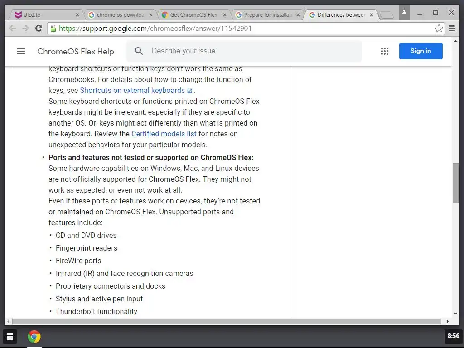
Task: Click the secure padlock icon
Action: point(53,29)
